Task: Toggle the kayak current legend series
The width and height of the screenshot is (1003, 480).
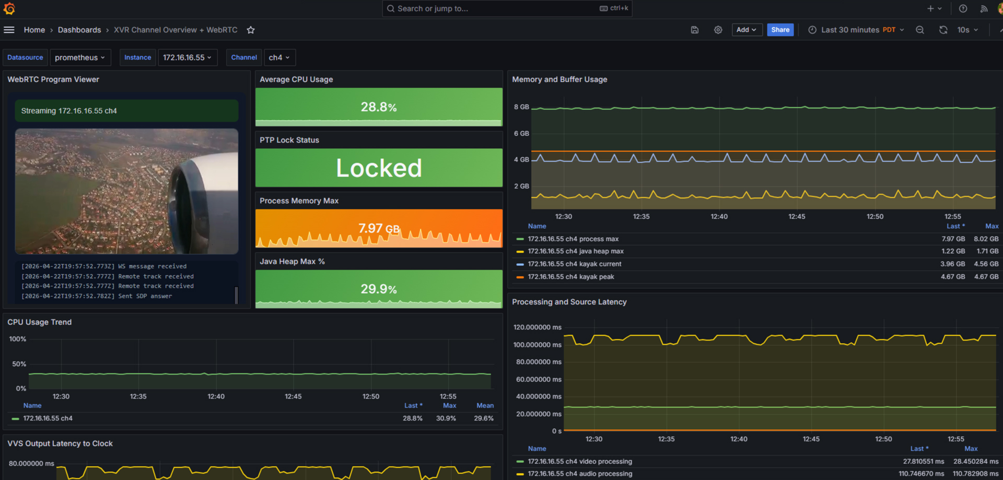Action: (575, 264)
